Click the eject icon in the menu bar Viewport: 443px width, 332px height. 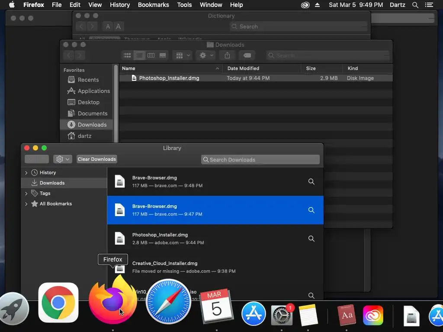[x=317, y=5]
